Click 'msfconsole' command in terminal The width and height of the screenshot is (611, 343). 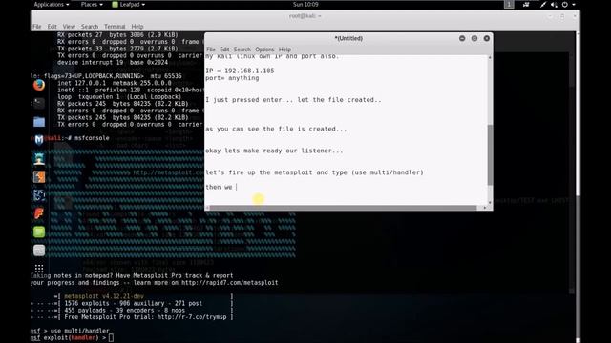[92, 138]
